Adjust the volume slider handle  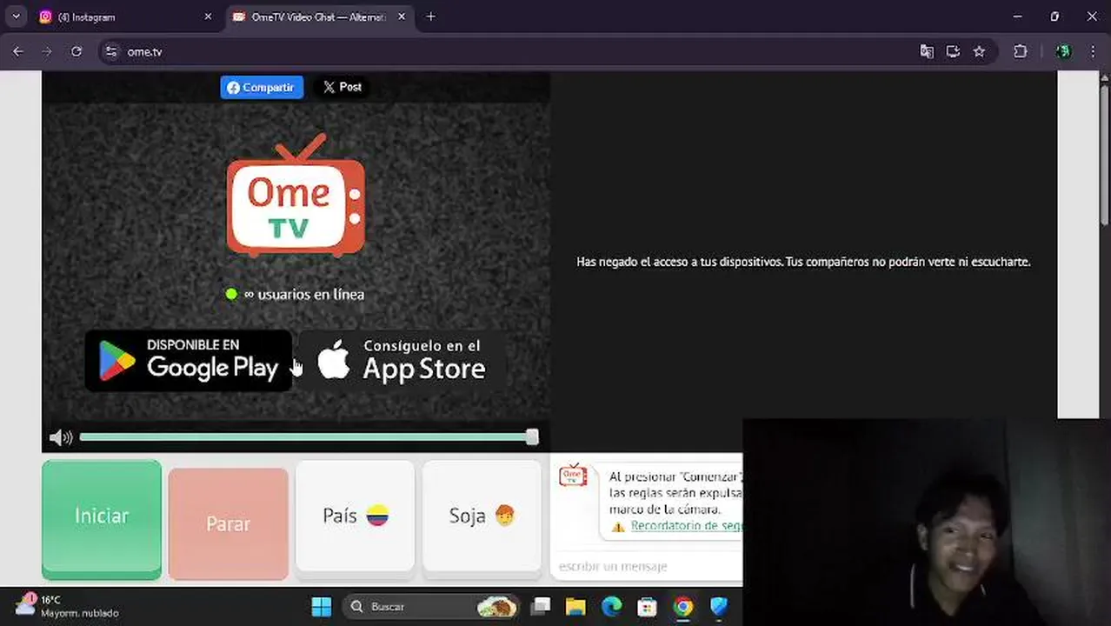[x=532, y=437]
